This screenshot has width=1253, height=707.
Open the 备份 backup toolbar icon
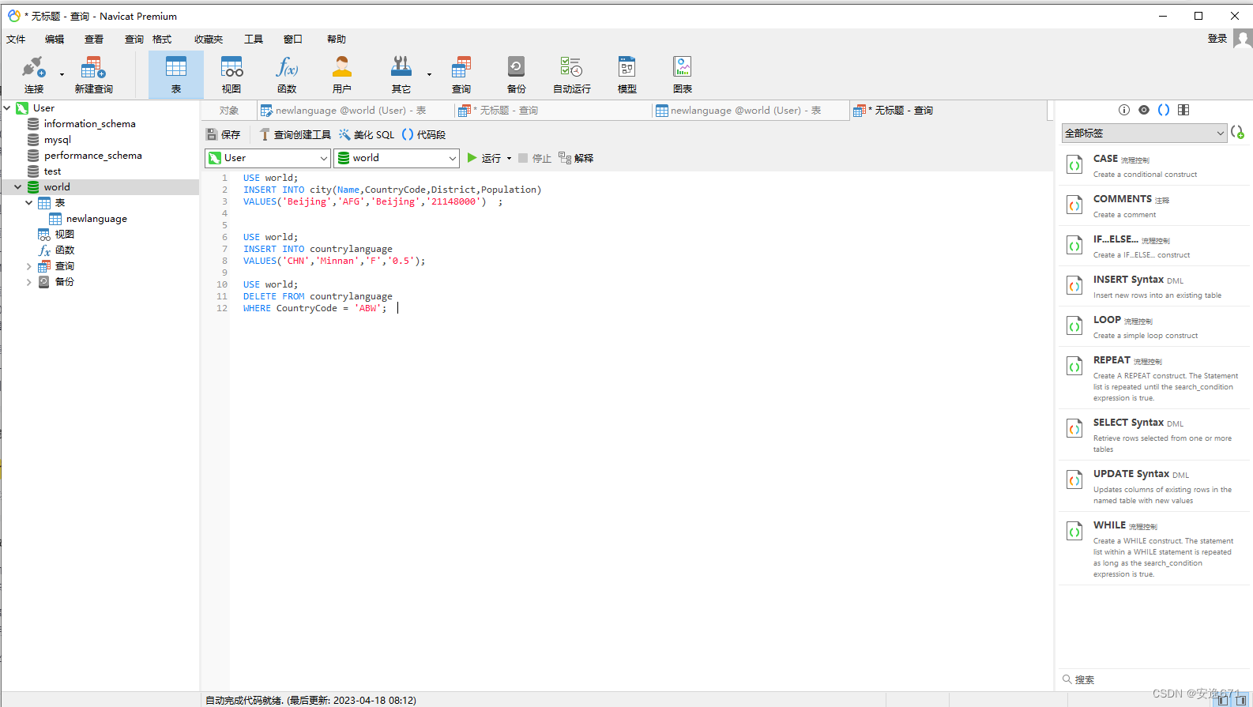click(517, 75)
